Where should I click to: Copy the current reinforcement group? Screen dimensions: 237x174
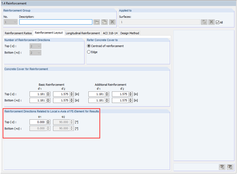pos(104,22)
